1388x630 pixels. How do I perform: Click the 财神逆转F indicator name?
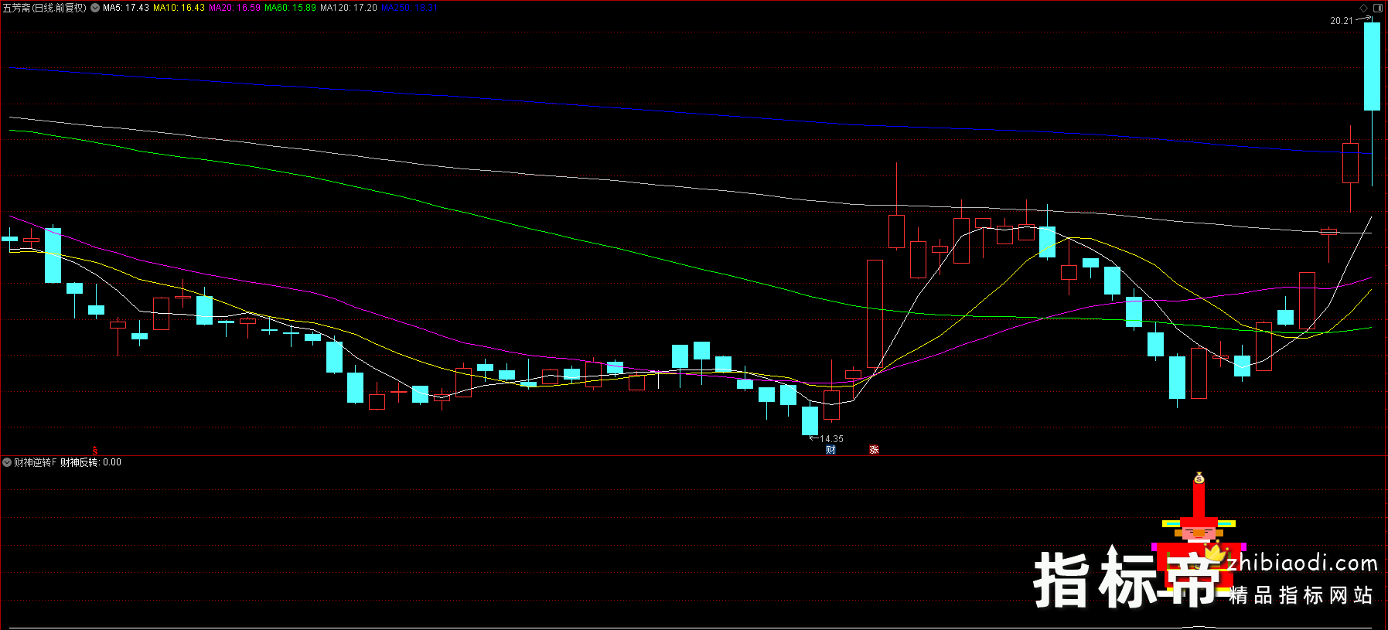36,462
